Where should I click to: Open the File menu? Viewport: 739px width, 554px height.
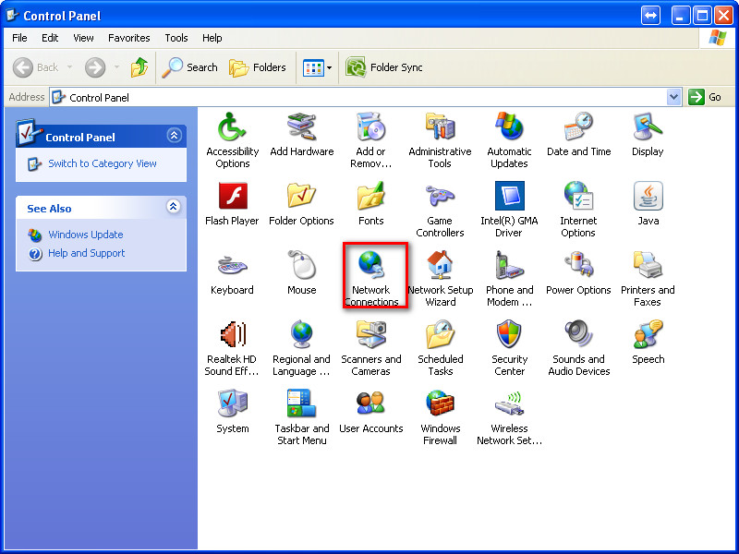pyautogui.click(x=19, y=38)
